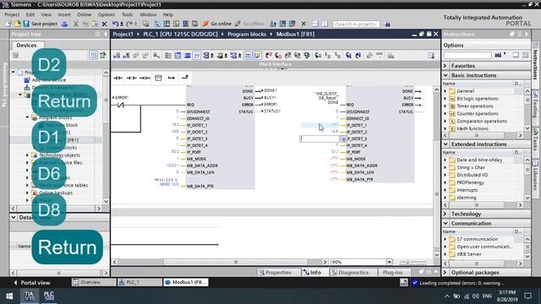
Task: Click the editor's horizontal scrollbar thumb
Action: coord(235,262)
